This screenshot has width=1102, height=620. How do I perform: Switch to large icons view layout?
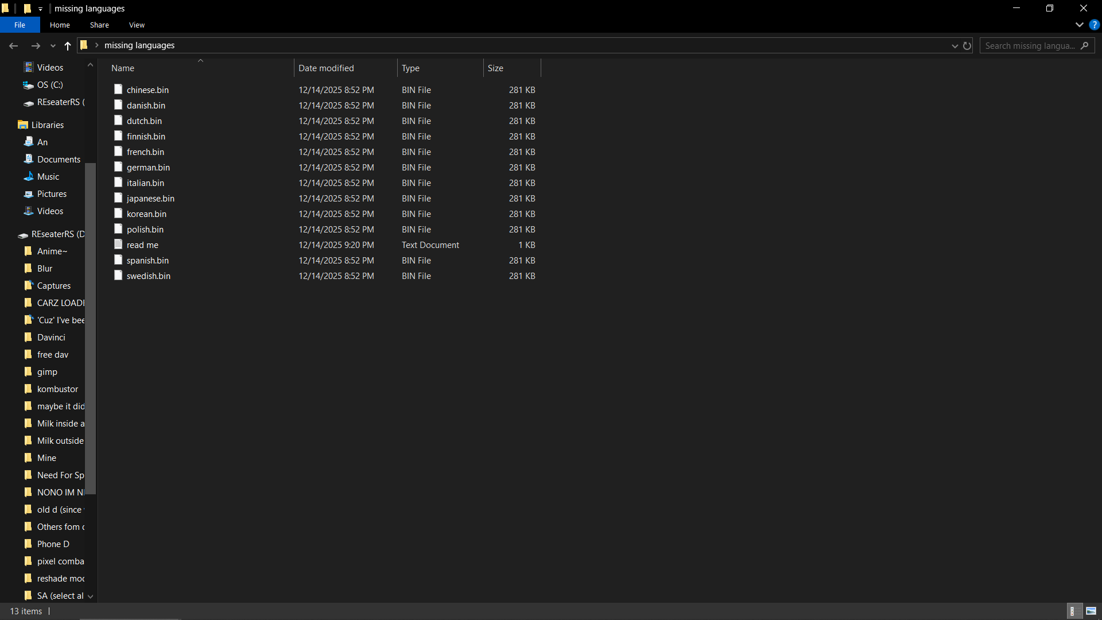click(1091, 611)
